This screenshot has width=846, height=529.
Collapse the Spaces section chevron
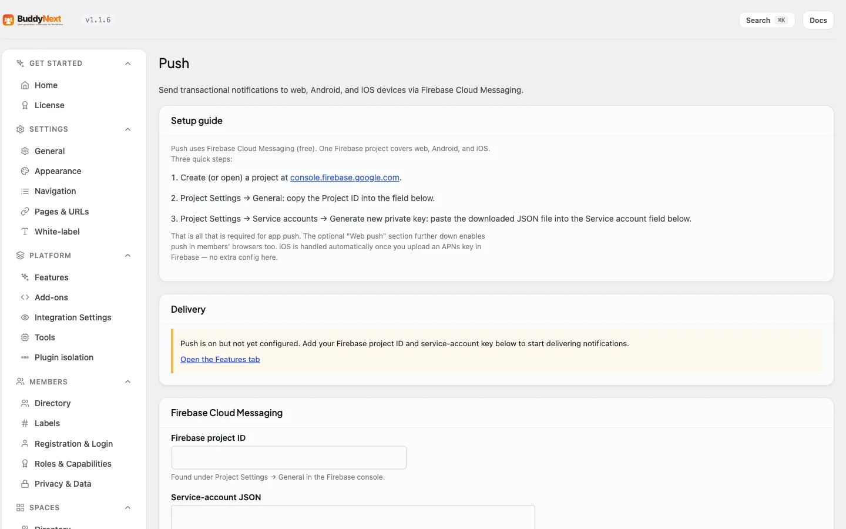tap(127, 508)
